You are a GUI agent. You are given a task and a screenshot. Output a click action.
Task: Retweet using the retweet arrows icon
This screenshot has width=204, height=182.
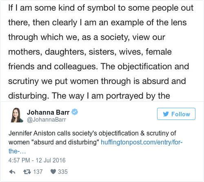(27, 172)
